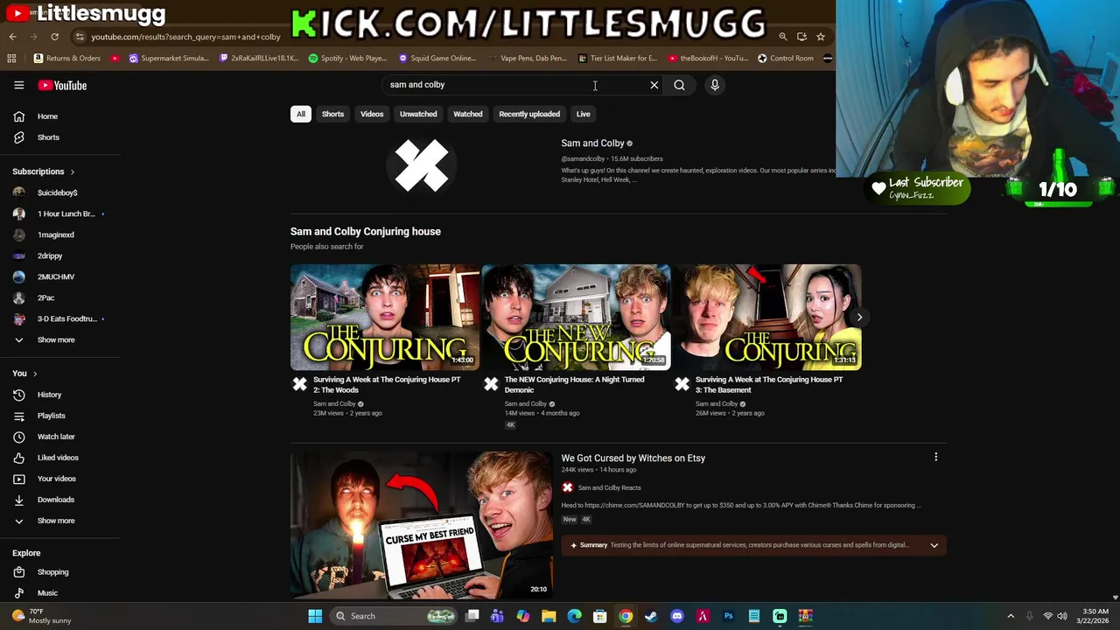Viewport: 1120px width, 630px height.
Task: Open the 3-D Eats Foodtru... subscription
Action: tap(59, 318)
